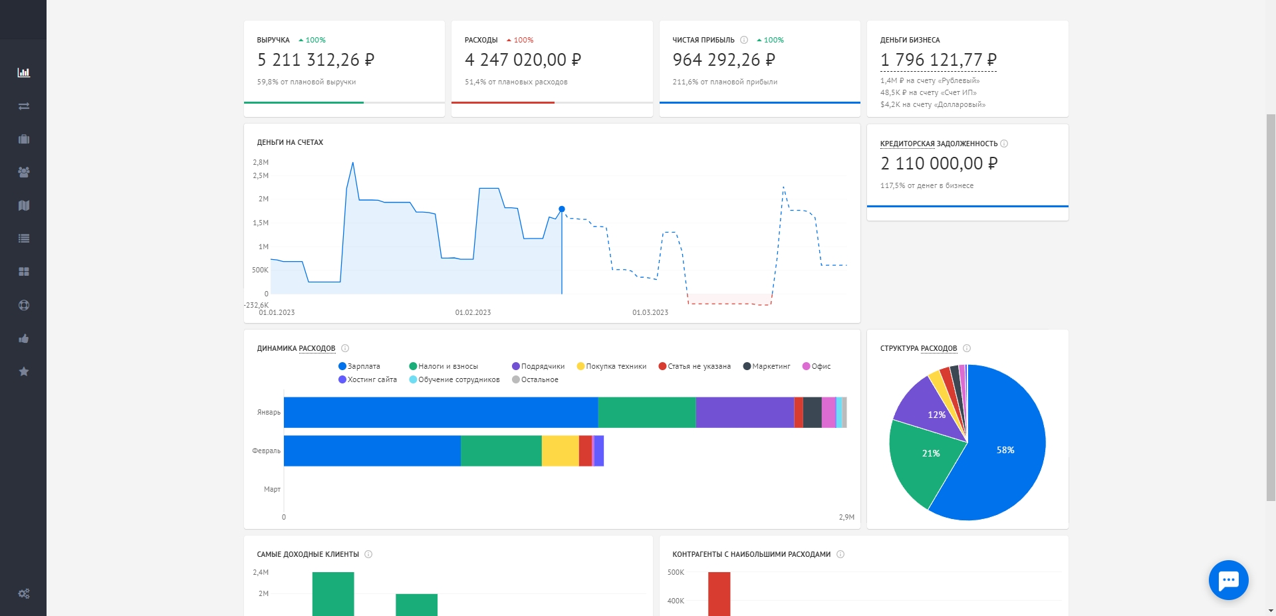Toggle the Зарплата legend series
The width and height of the screenshot is (1276, 616).
tap(360, 366)
